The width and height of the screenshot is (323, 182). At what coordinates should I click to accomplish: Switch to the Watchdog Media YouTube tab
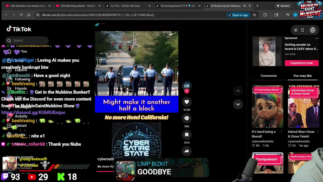[78, 6]
